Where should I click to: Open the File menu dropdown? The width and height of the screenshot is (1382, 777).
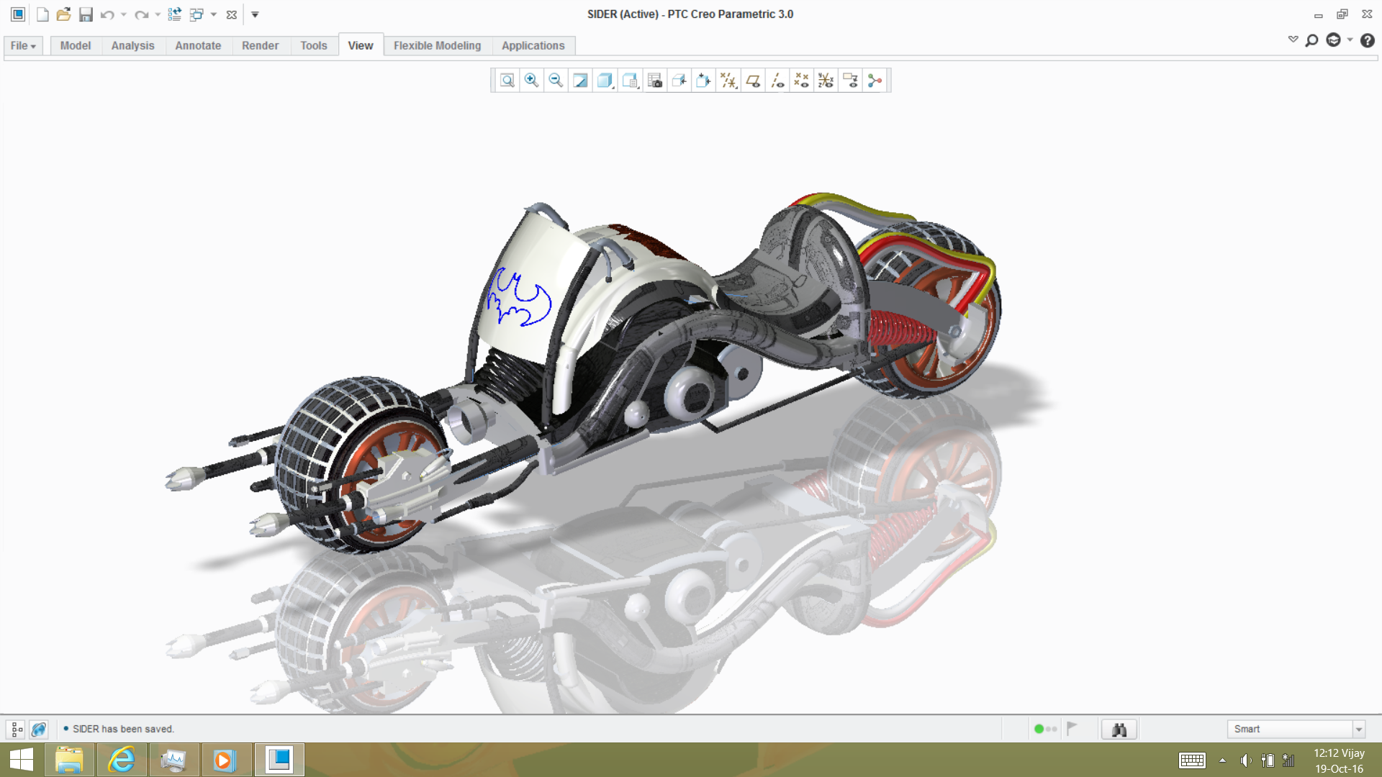(23, 45)
